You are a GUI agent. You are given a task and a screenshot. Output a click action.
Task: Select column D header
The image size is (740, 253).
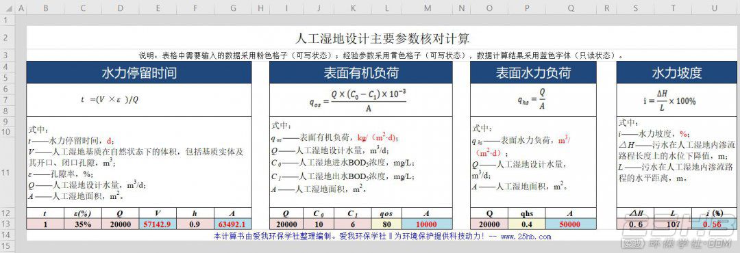pyautogui.click(x=120, y=9)
